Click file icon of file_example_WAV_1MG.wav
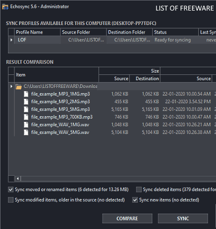216x229 pixels. pyautogui.click(x=26, y=125)
